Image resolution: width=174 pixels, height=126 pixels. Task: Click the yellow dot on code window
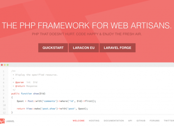(x=5, y=65)
